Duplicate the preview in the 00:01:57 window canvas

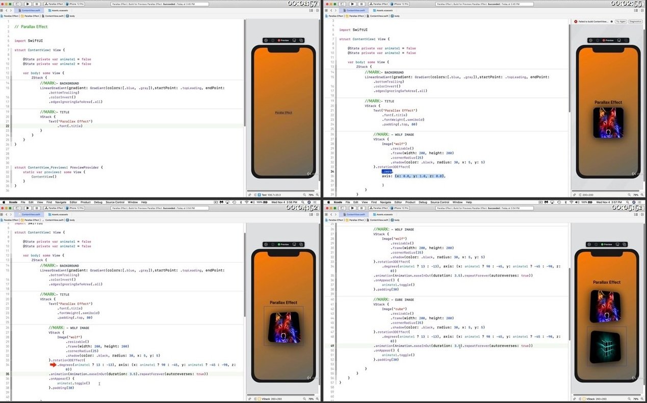point(301,40)
